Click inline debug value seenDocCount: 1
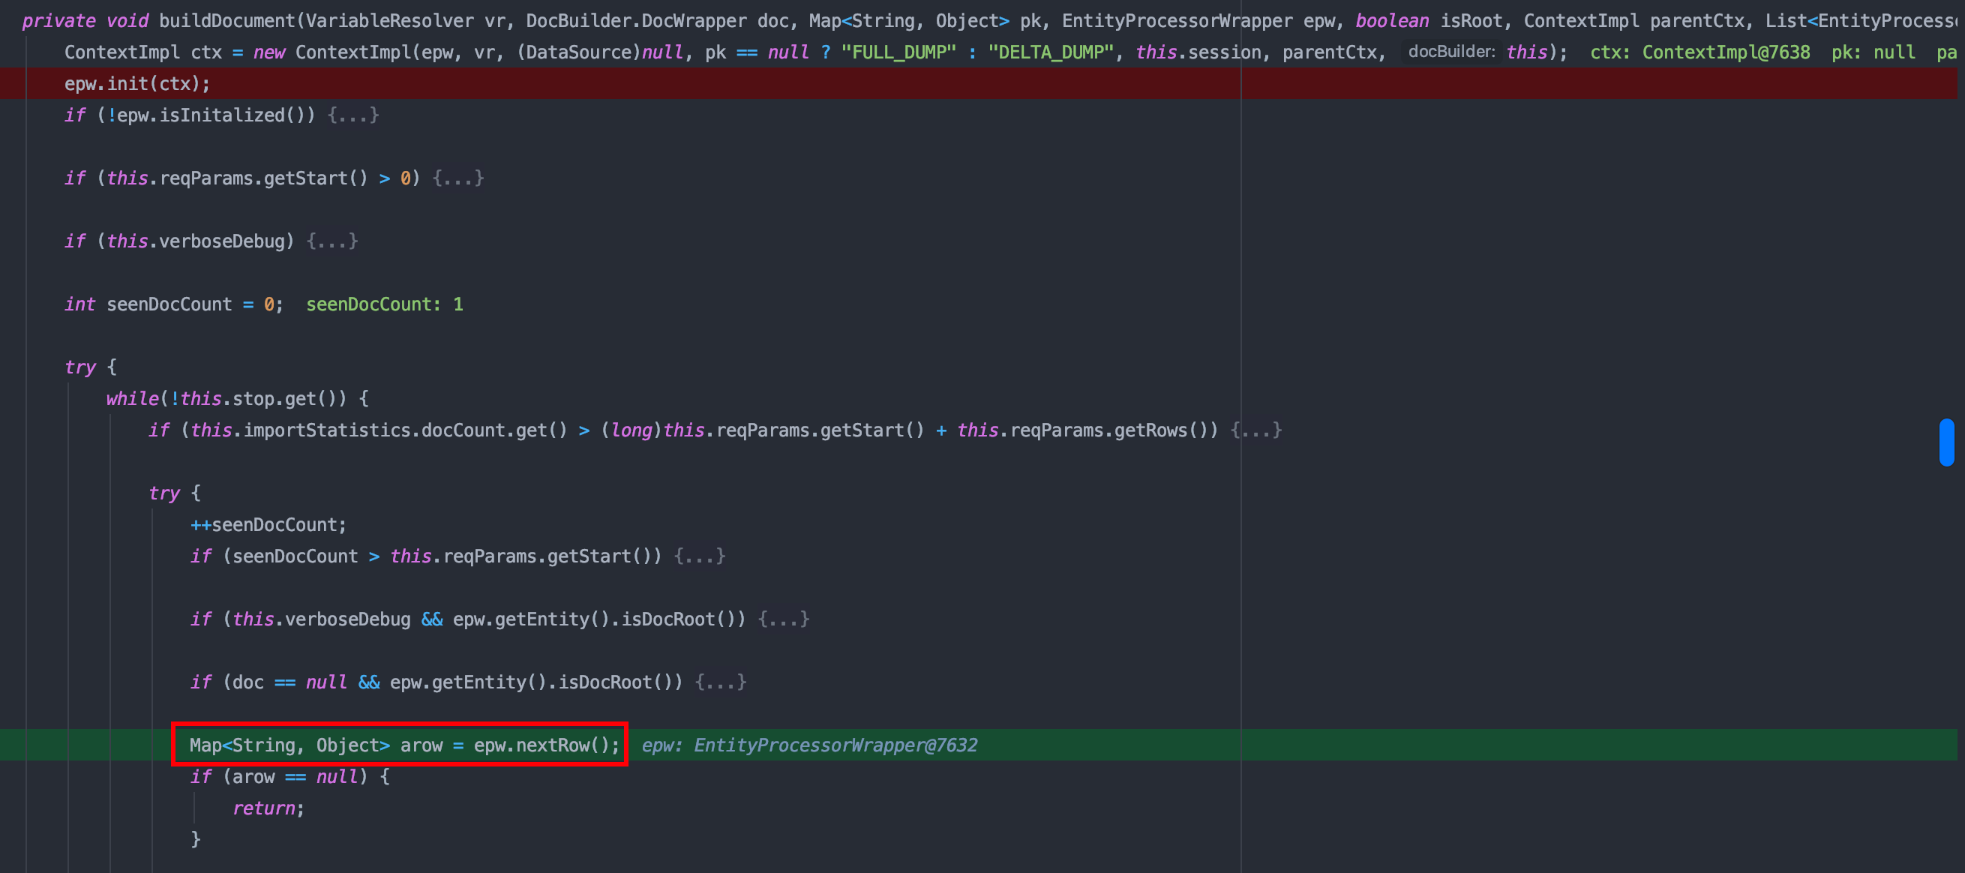The width and height of the screenshot is (1965, 873). [385, 304]
